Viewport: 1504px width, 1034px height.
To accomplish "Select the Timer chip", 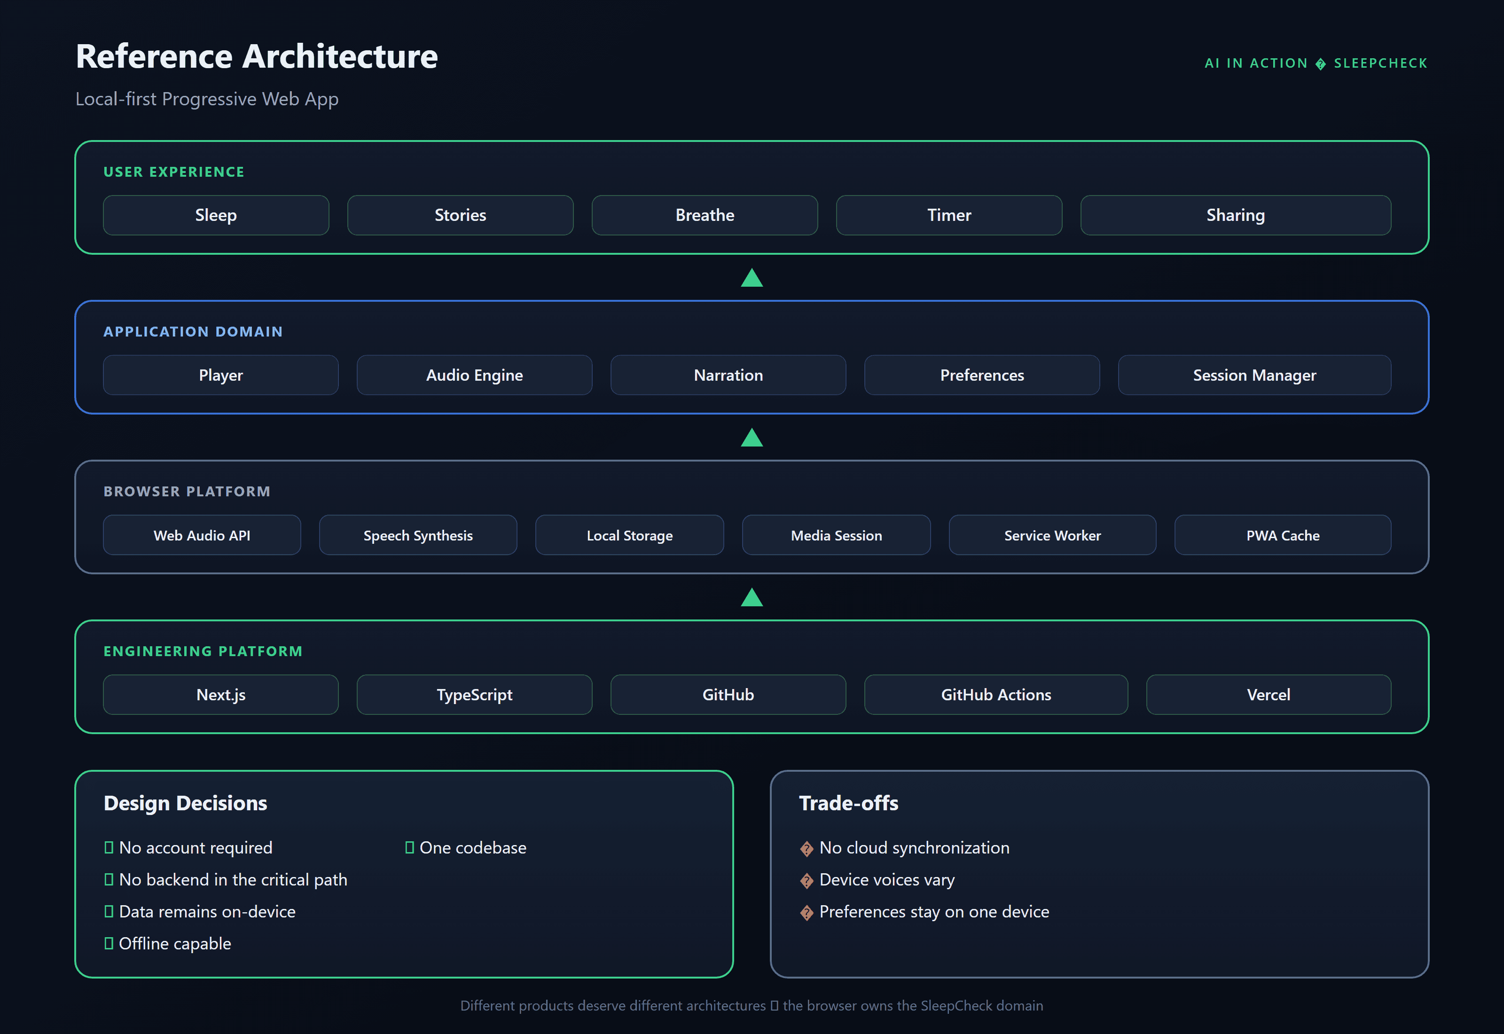I will [949, 215].
